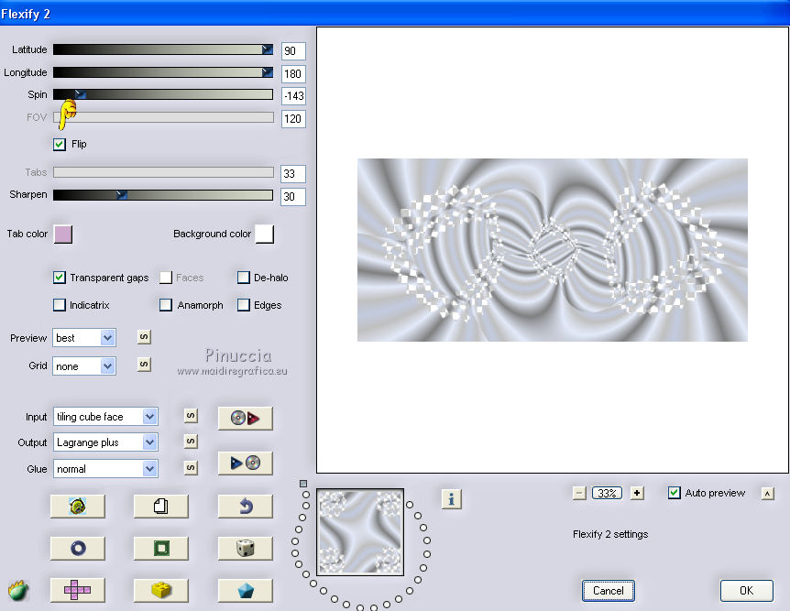Click the FOV value field

click(x=293, y=119)
